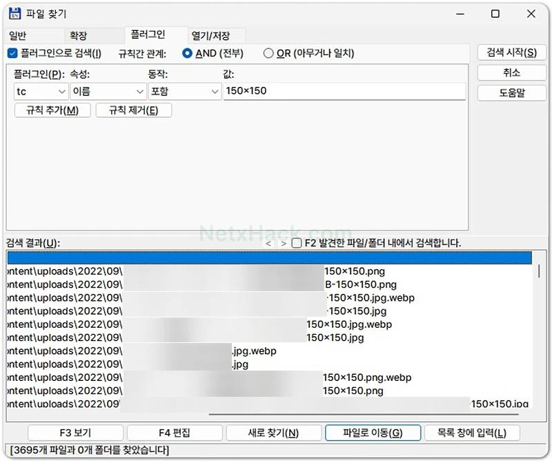The image size is (552, 461).
Task: Open the 동작 포함 dropdown
Action: pos(185,92)
